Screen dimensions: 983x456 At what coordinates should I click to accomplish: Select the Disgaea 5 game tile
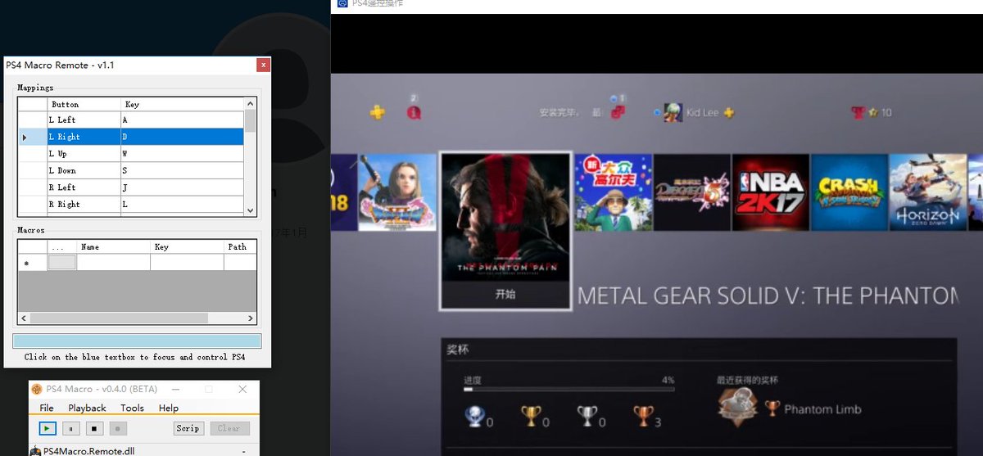(692, 192)
